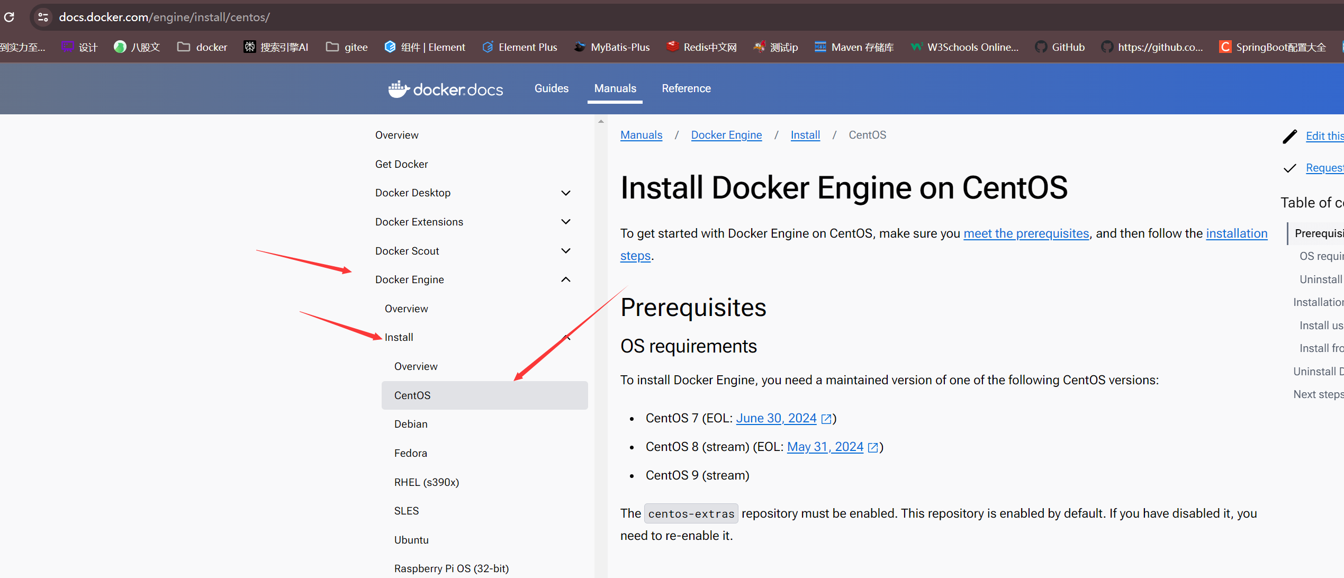Click the pencil Edit this page icon

(x=1290, y=136)
